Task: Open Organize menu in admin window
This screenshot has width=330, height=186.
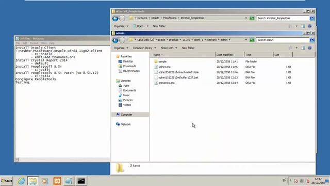Action: pos(121,48)
